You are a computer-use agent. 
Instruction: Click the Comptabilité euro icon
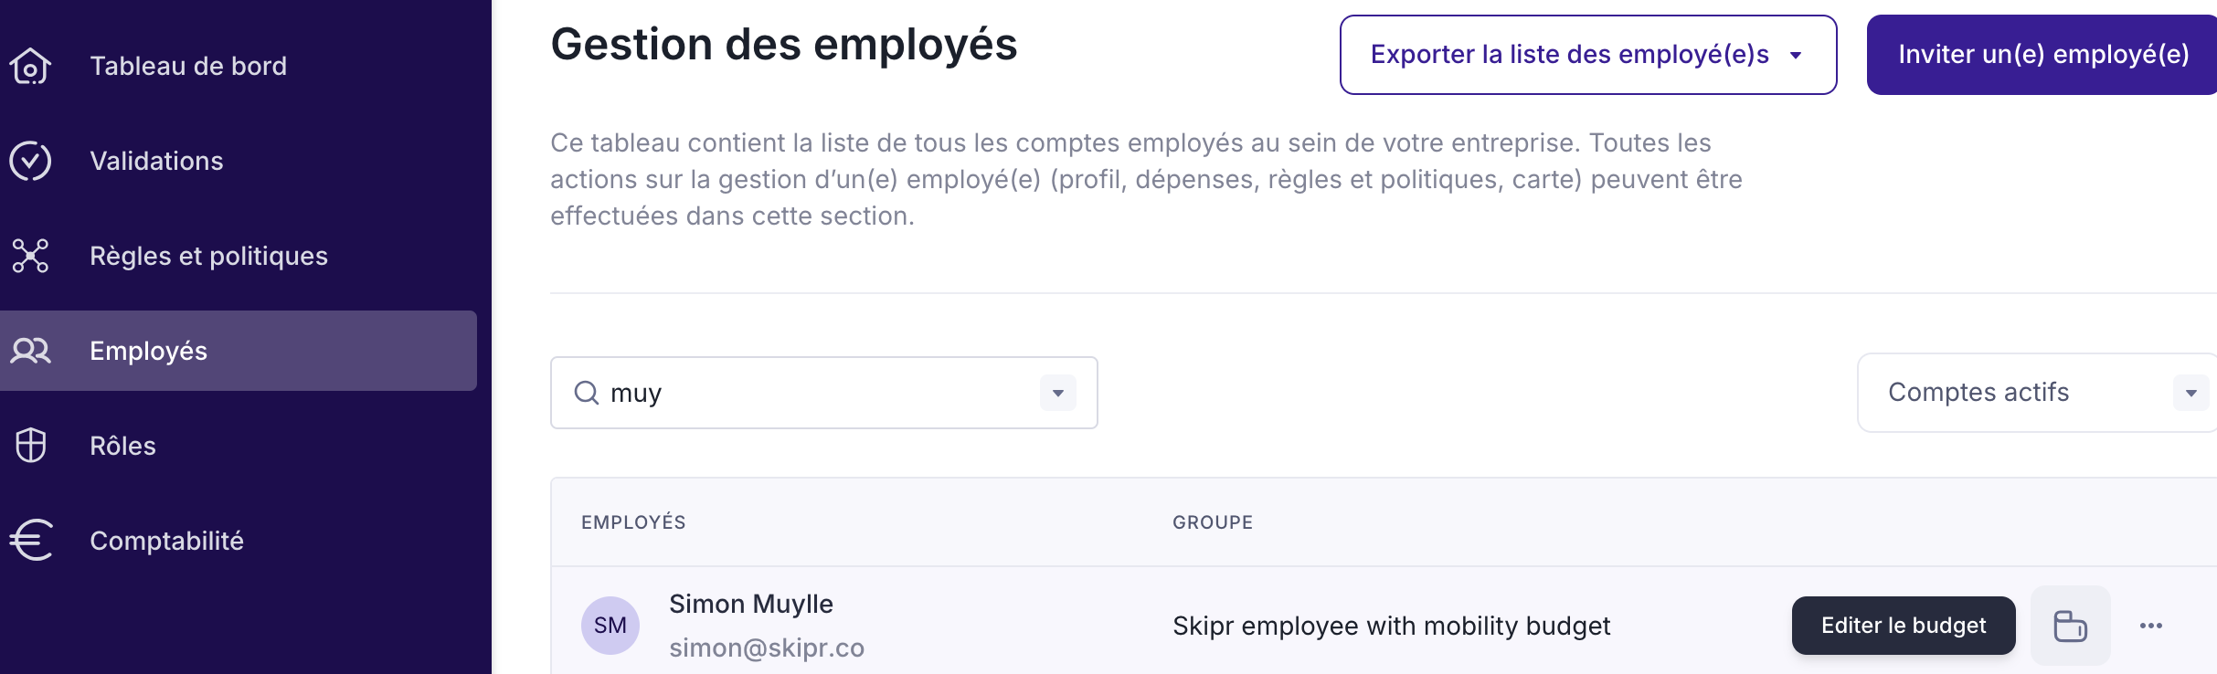pos(32,540)
